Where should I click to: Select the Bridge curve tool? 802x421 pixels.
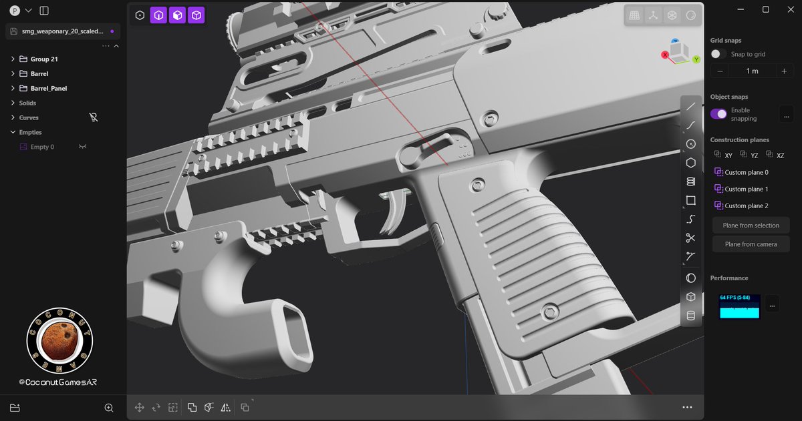pos(691,219)
